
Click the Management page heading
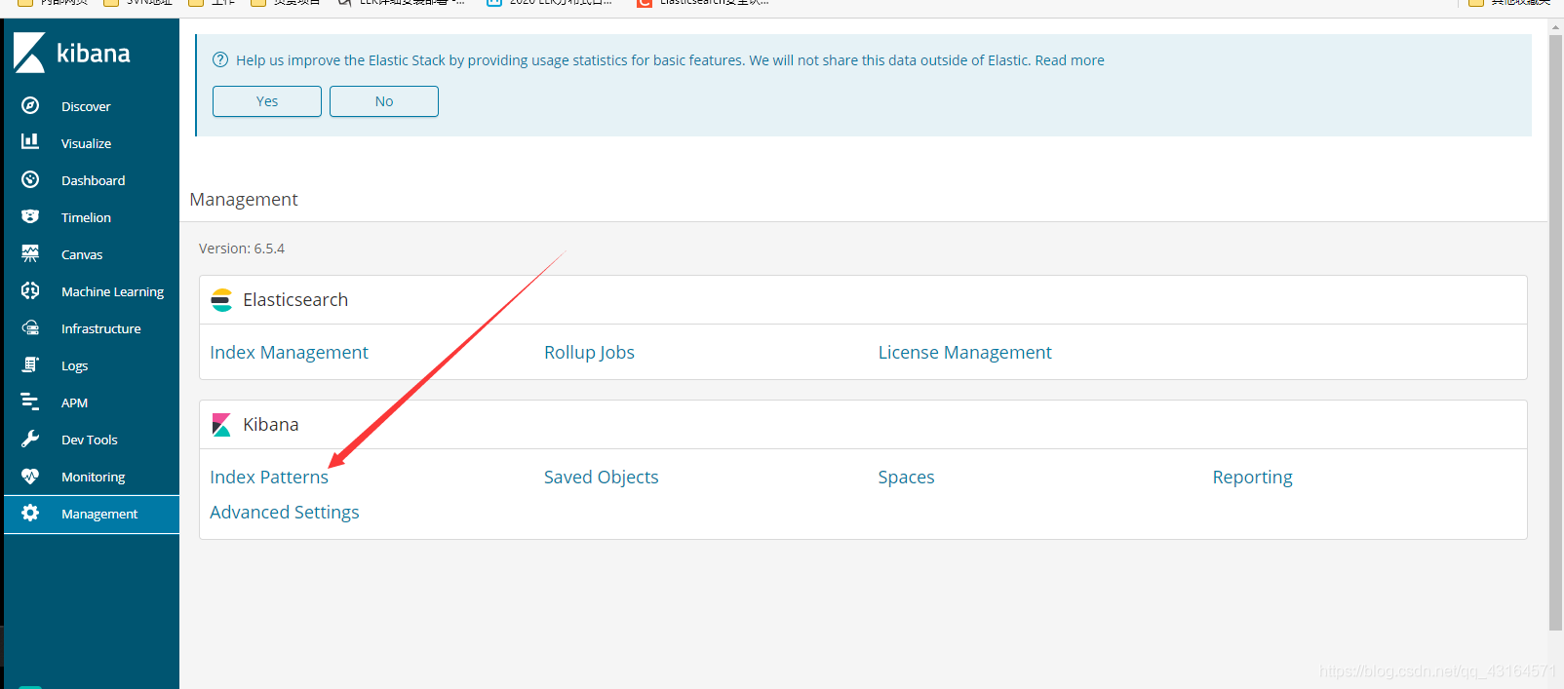244,199
